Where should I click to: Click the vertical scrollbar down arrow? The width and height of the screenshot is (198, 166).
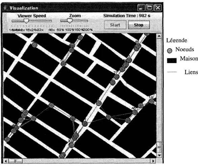(159, 155)
